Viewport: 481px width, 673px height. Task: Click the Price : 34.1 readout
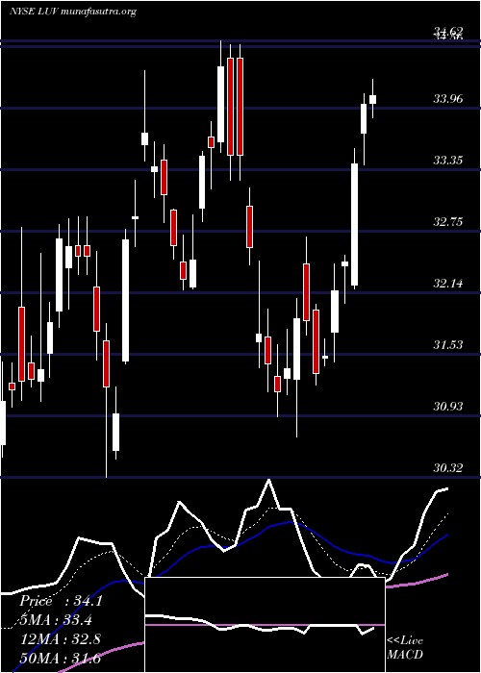[61, 601]
